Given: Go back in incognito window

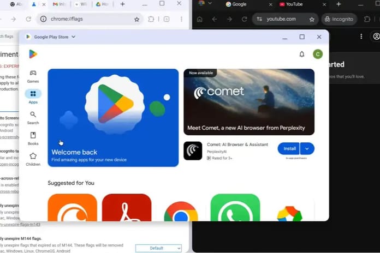Looking at the screenshot, I should (215, 19).
